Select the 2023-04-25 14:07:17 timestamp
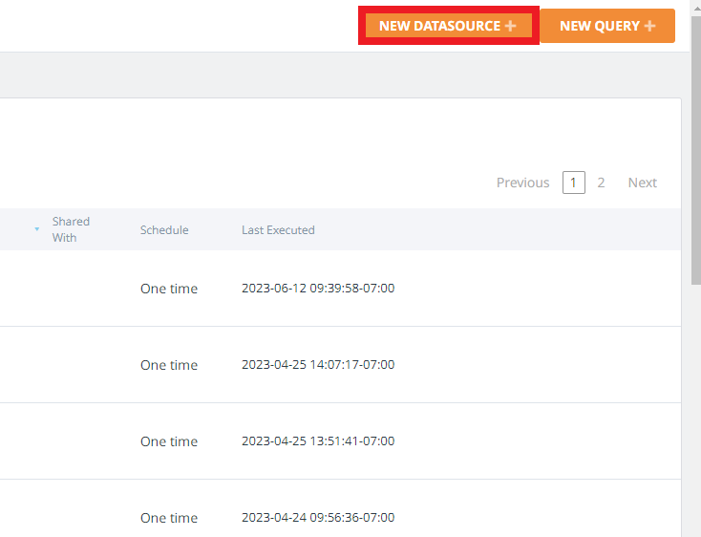Screen dimensions: 701x537 pyautogui.click(x=318, y=365)
